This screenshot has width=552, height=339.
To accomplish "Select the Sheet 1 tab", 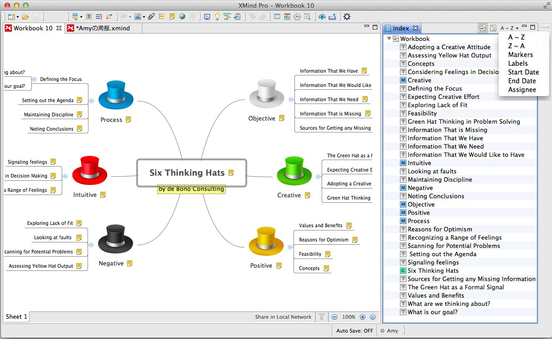I will click(x=16, y=316).
